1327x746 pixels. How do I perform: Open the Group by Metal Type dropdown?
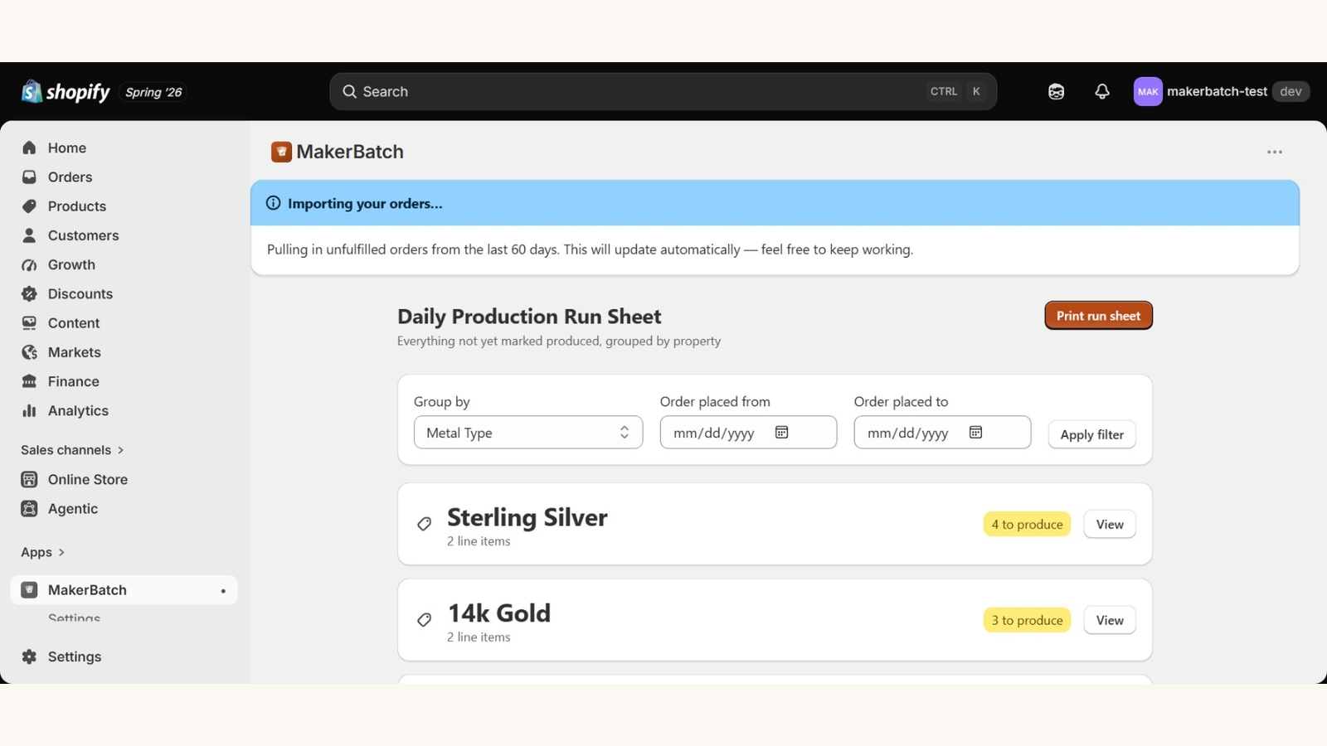pyautogui.click(x=528, y=433)
